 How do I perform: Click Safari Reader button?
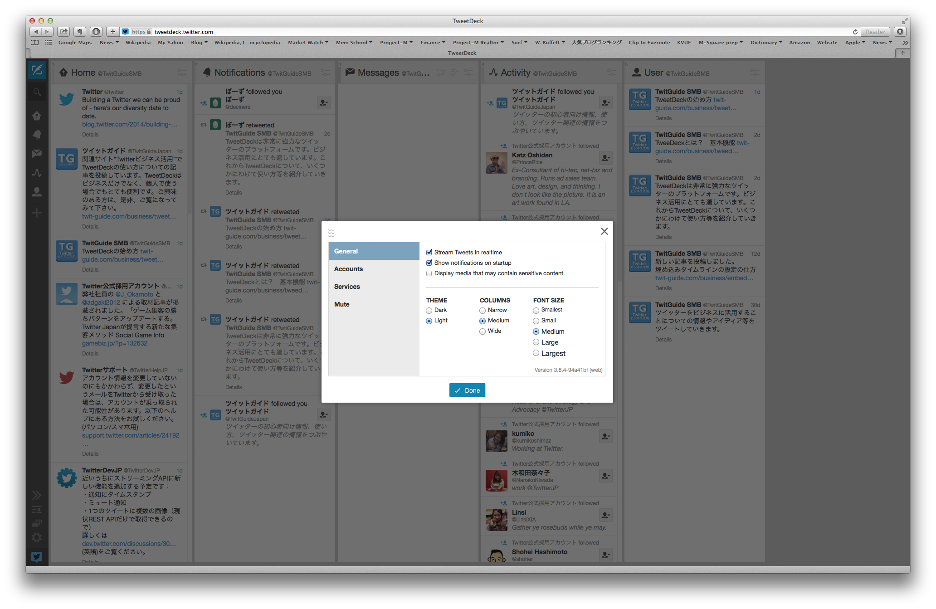875,32
